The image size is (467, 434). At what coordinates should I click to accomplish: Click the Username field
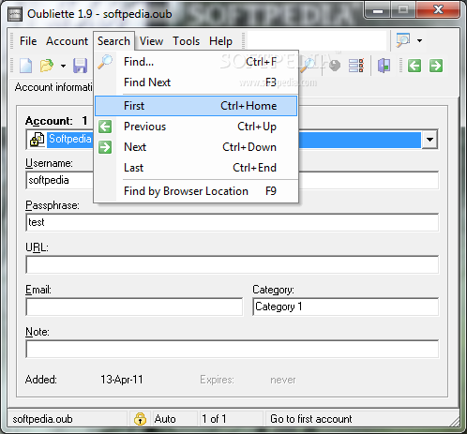(x=232, y=180)
